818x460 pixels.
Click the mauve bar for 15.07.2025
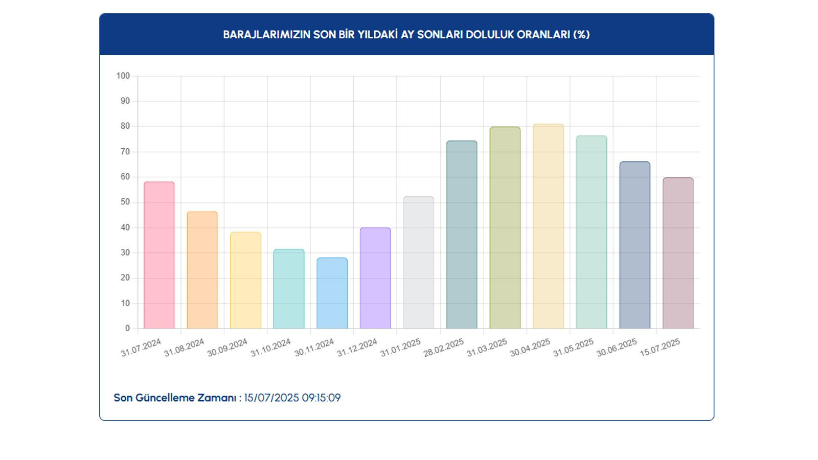678,253
